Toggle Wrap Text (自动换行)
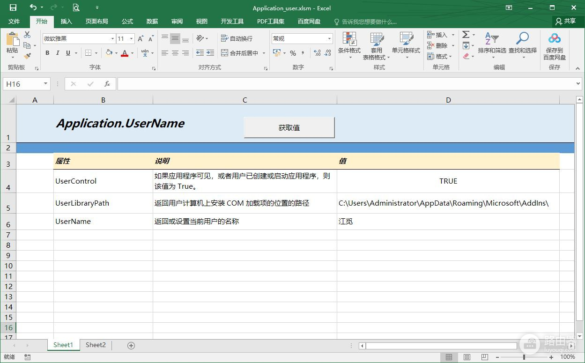585x363 pixels. [x=237, y=38]
